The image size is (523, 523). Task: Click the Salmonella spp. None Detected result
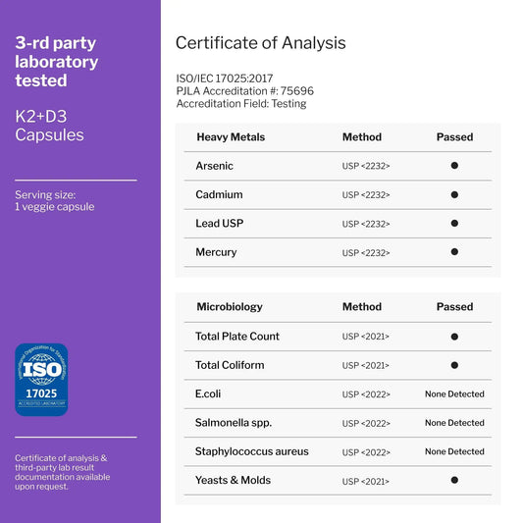(x=454, y=423)
